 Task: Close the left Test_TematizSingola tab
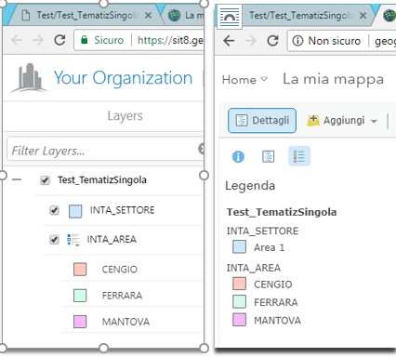(149, 15)
